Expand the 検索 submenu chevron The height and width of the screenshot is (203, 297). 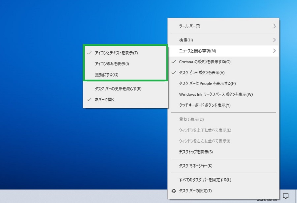274,40
